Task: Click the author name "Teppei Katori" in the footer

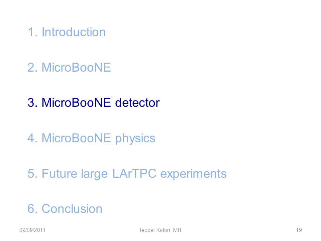Action: [x=155, y=230]
